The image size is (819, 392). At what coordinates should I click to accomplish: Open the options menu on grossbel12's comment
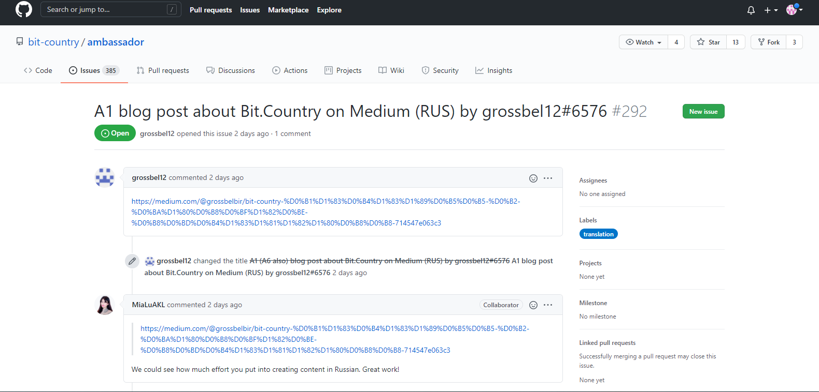coord(548,178)
